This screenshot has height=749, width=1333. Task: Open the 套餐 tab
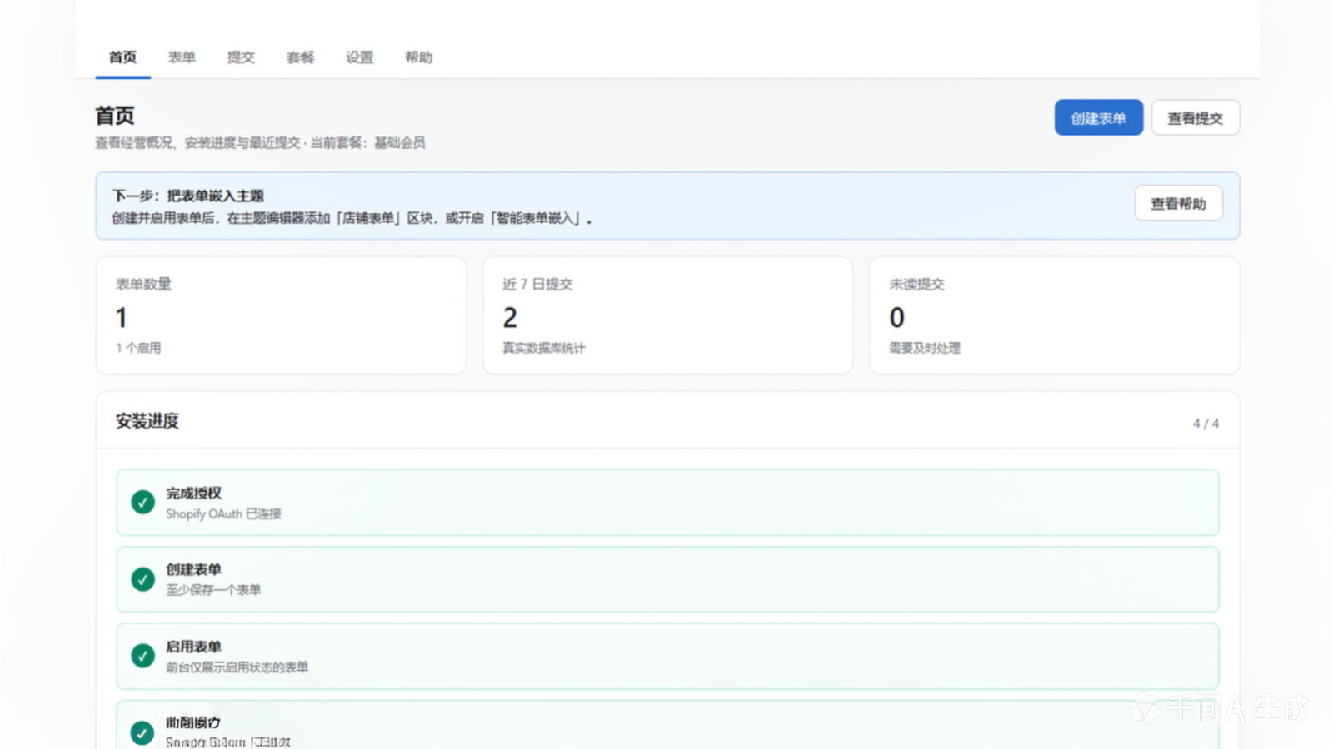tap(300, 57)
